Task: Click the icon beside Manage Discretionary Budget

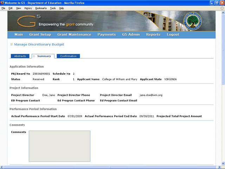Action: click(12, 44)
